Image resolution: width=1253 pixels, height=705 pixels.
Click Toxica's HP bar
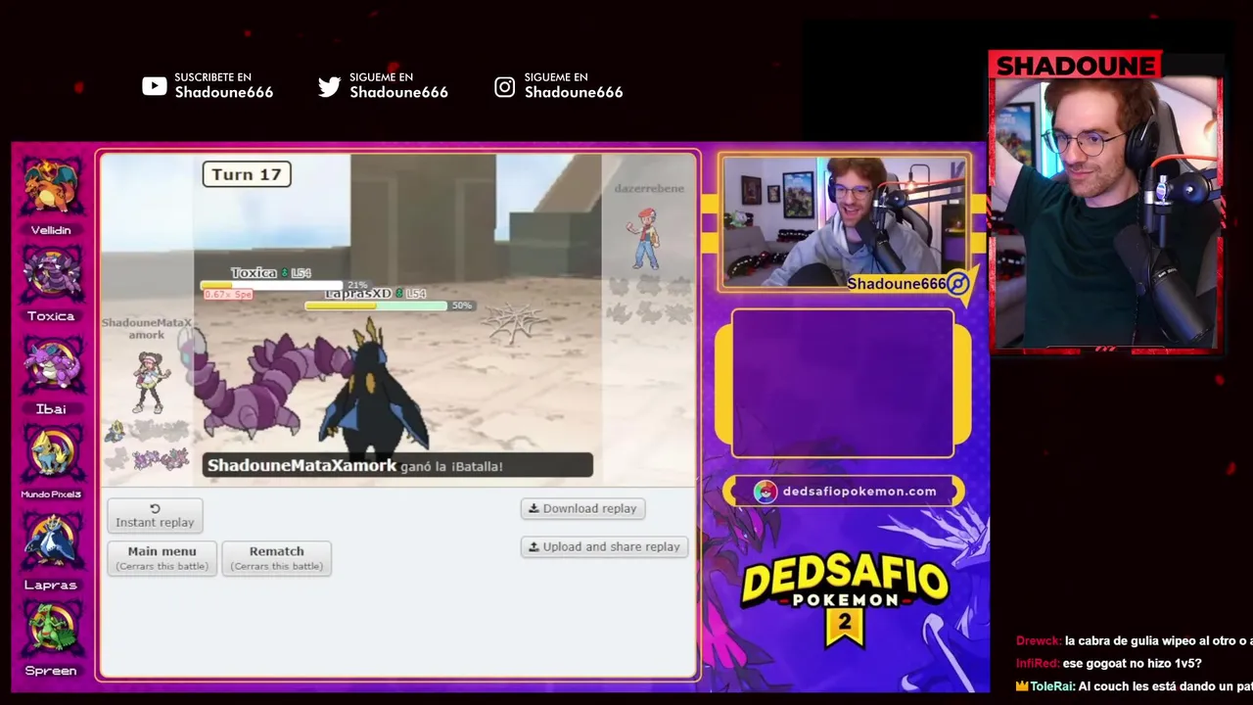[x=271, y=285]
